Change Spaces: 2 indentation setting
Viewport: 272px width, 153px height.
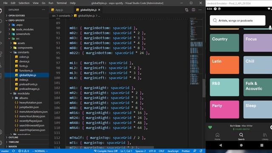[141, 151]
